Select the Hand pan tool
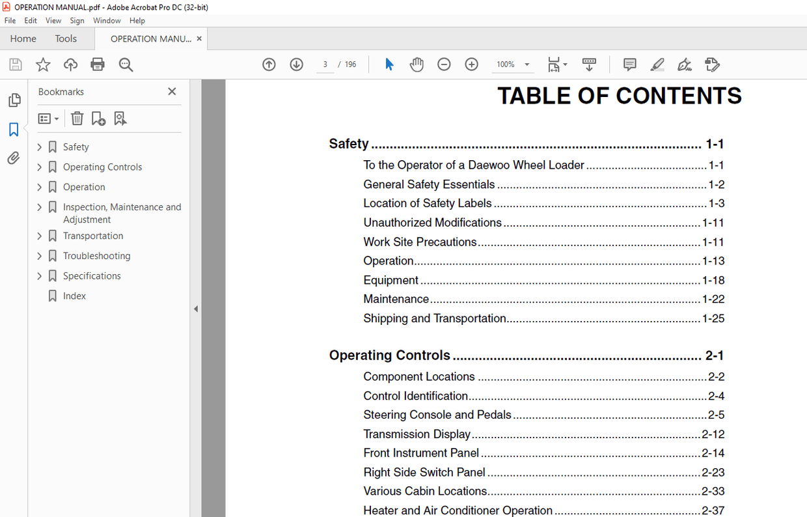 417,64
